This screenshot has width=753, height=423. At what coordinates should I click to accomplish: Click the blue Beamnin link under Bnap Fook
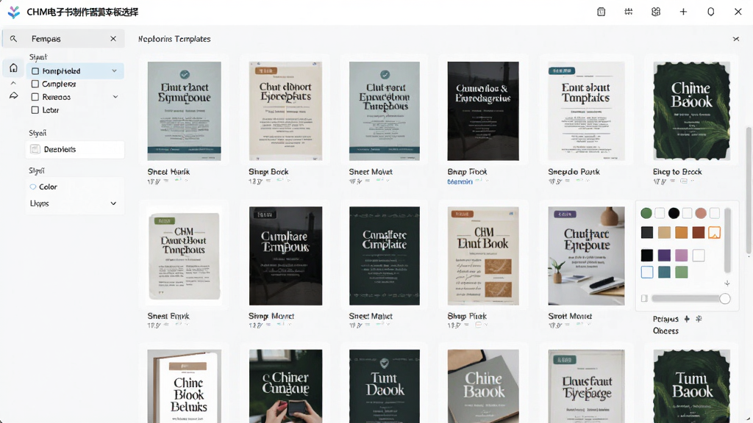pyautogui.click(x=460, y=182)
